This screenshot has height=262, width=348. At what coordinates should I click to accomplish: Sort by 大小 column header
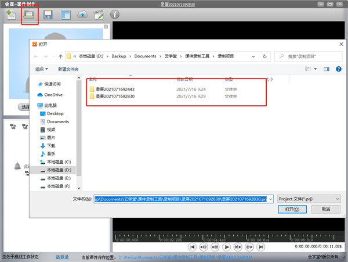pos(270,80)
